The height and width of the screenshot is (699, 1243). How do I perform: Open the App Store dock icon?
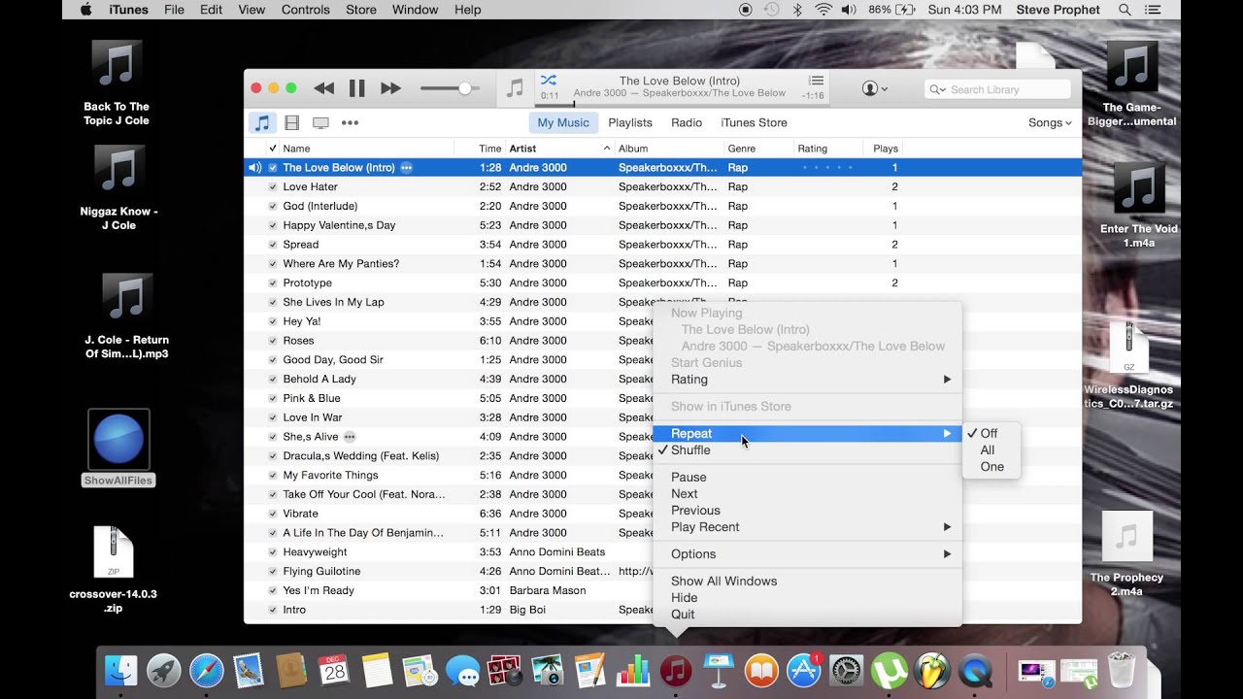coord(804,670)
